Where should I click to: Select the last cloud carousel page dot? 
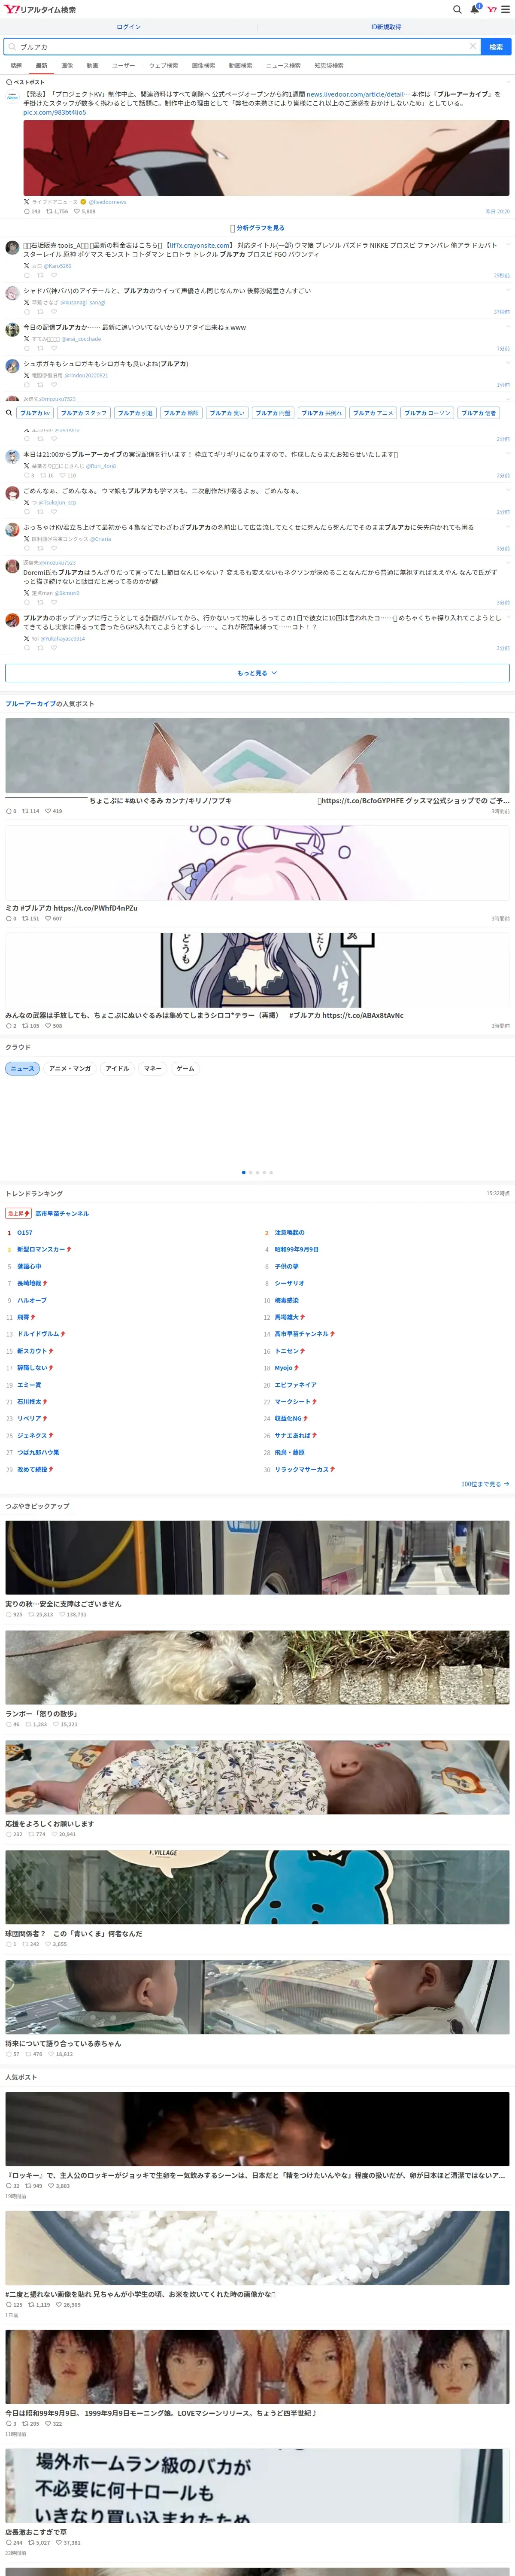point(271,1172)
